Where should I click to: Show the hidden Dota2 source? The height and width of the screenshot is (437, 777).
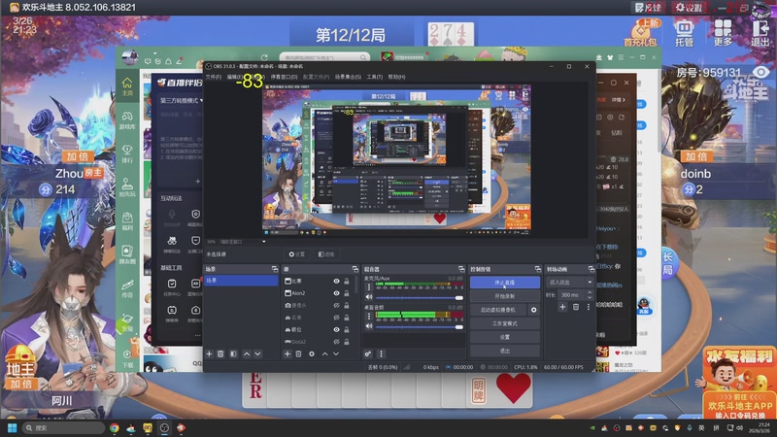pos(336,342)
